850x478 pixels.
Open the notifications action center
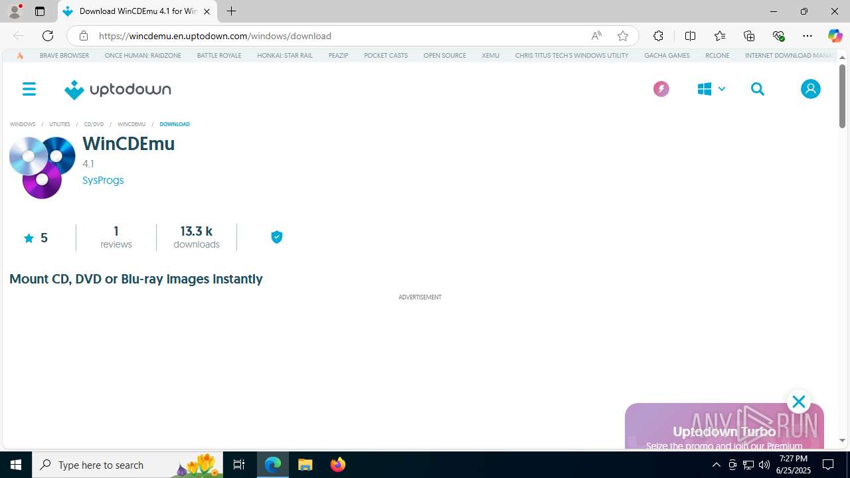tap(828, 465)
